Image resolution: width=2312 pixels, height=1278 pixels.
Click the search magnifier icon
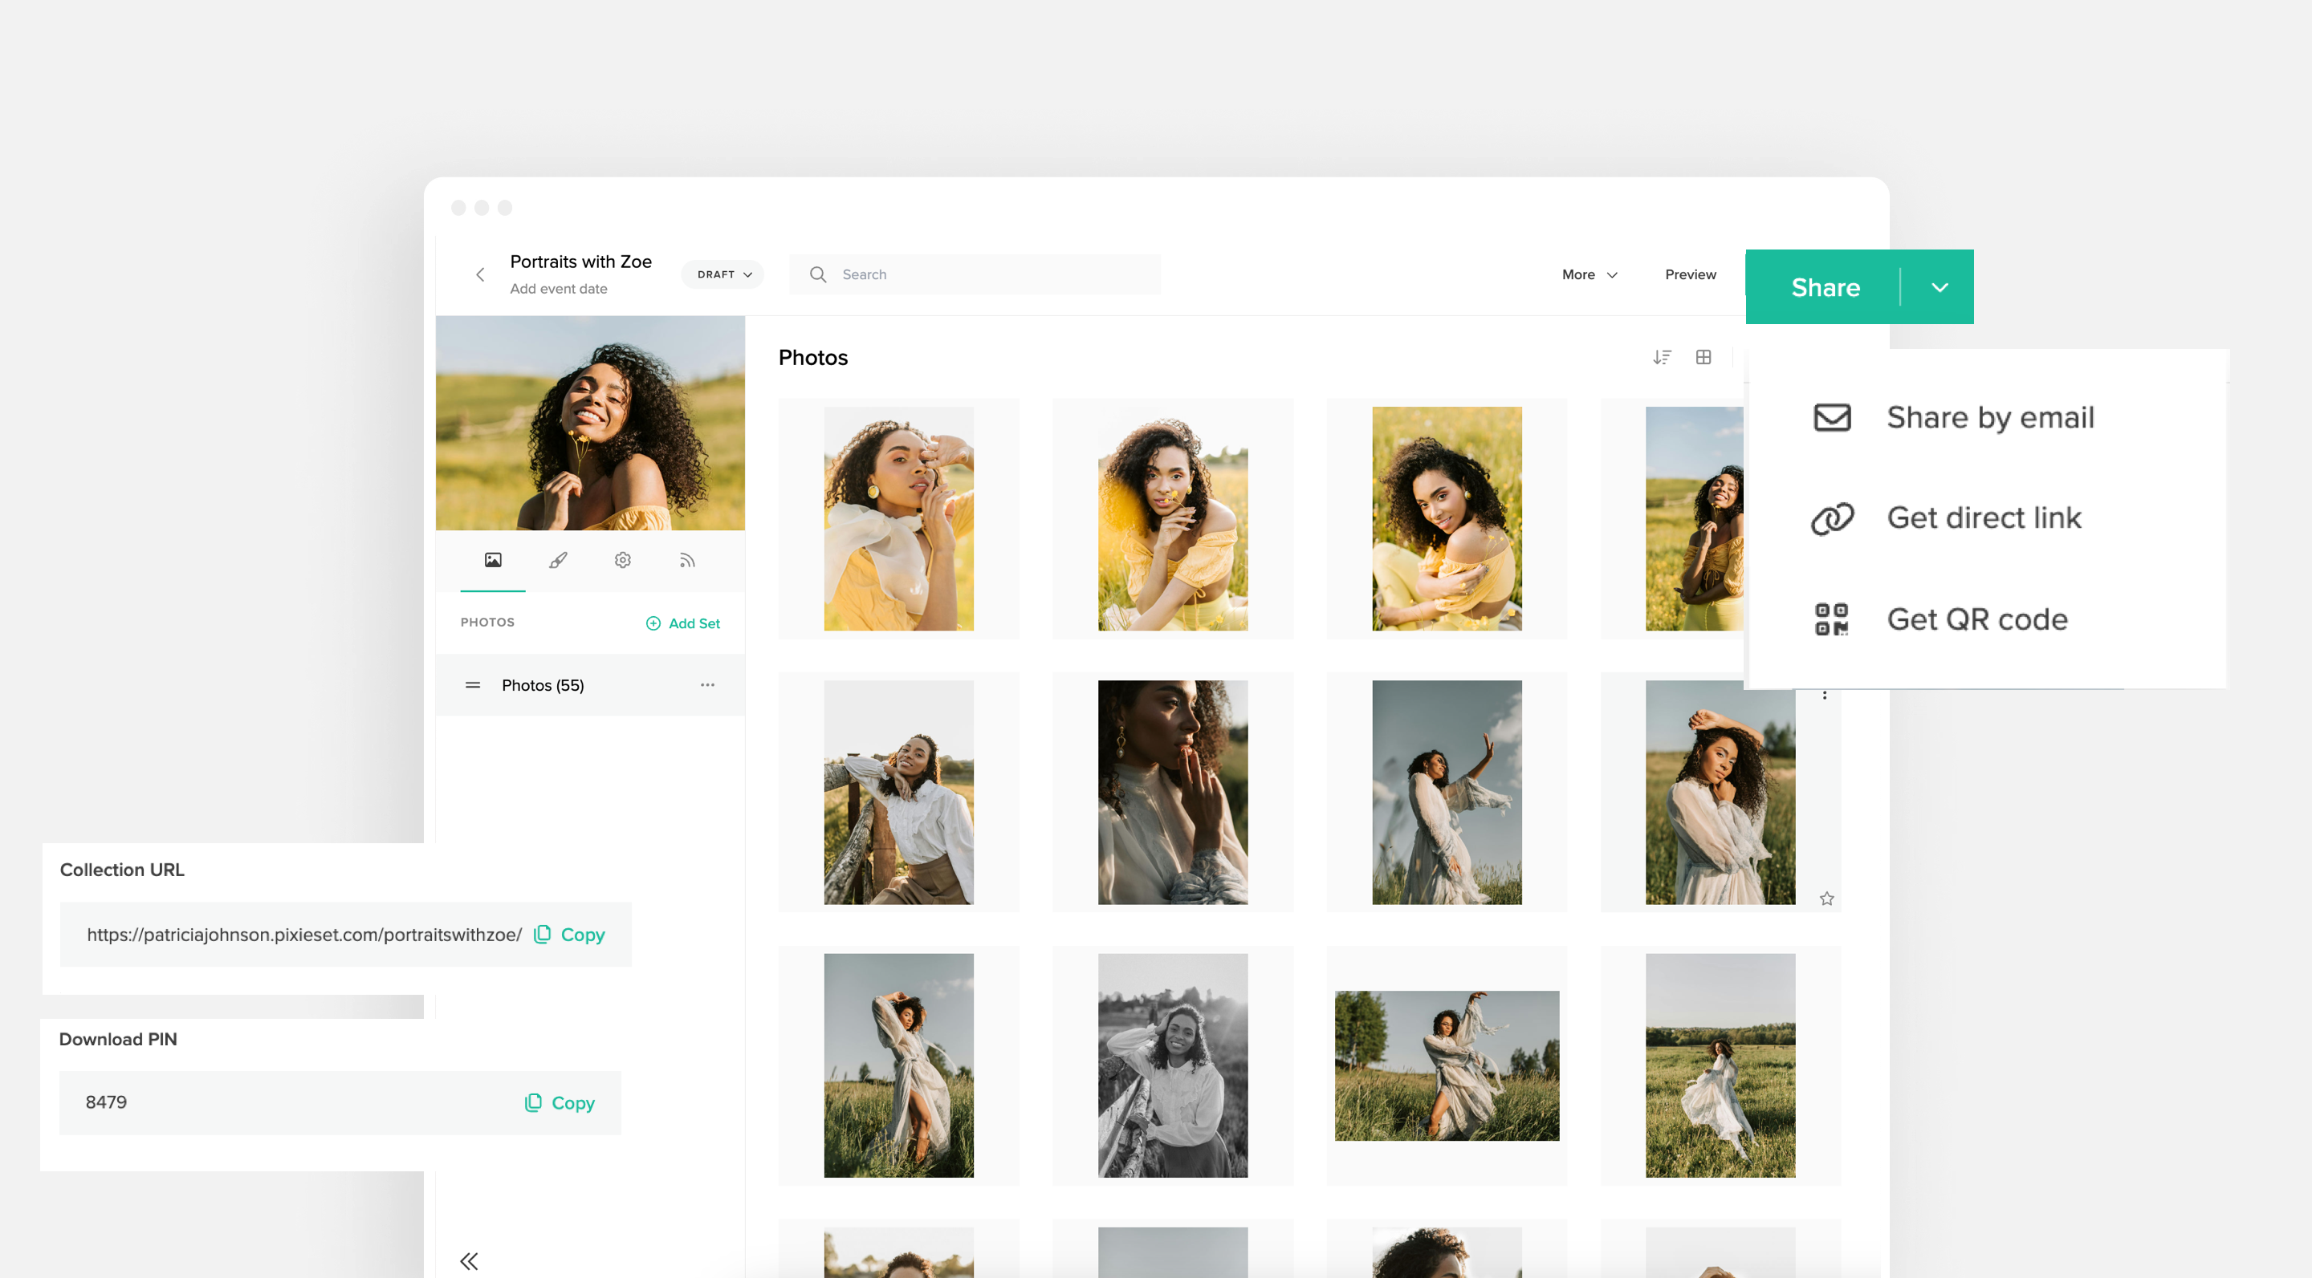(818, 274)
